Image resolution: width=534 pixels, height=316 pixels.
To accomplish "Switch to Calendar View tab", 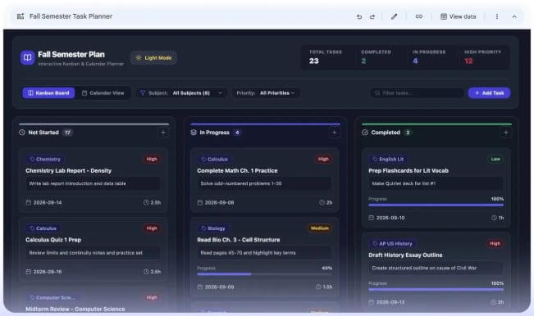I will tap(103, 93).
